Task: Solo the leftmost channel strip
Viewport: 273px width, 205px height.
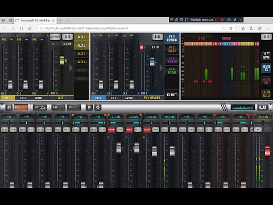Action: 13,130
